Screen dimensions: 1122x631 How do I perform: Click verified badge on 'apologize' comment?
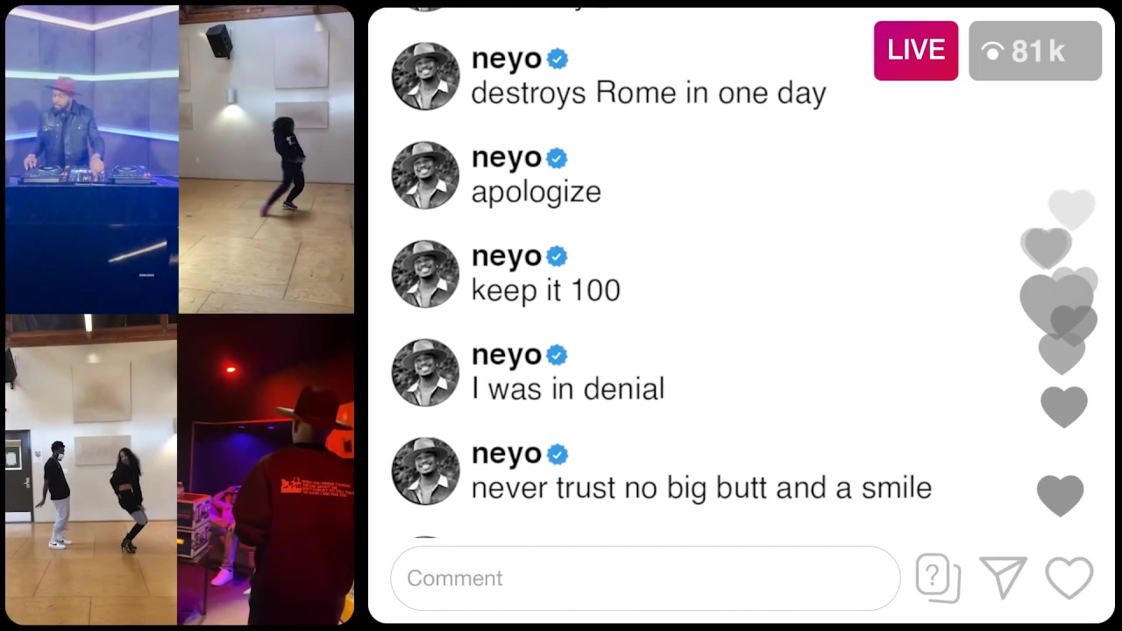(557, 158)
